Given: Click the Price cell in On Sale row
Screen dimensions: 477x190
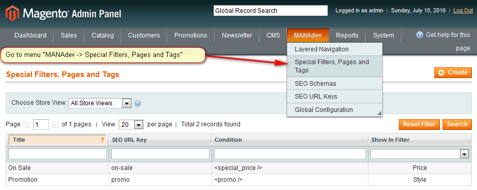Looking at the screenshot, I should (x=420, y=168).
